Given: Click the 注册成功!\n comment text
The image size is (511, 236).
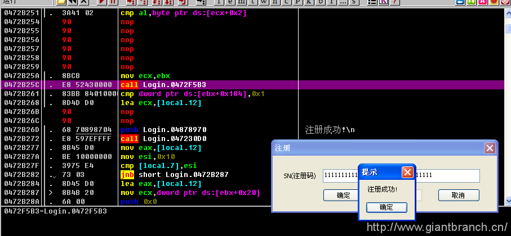Looking at the screenshot, I should 330,130.
